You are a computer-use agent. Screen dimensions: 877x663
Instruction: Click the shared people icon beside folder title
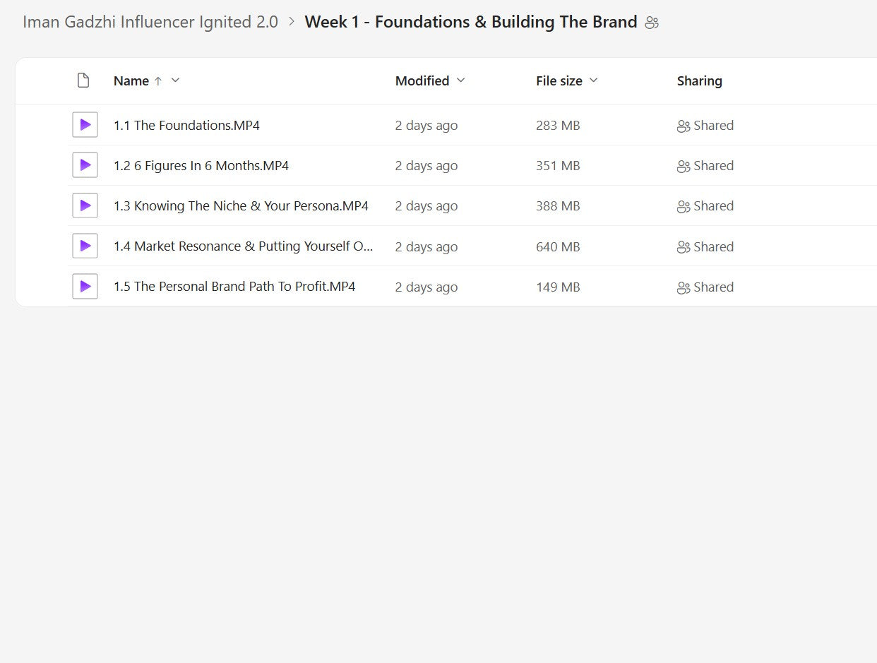[652, 23]
